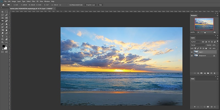This screenshot has height=110, width=220.
Task: Open the Normal blend mode dropdown
Action: click(x=198, y=45)
